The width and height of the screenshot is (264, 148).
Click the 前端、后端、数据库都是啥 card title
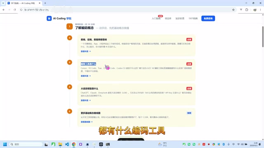(94, 39)
